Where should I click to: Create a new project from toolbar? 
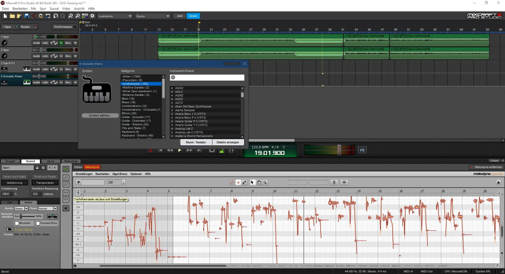click(6, 16)
